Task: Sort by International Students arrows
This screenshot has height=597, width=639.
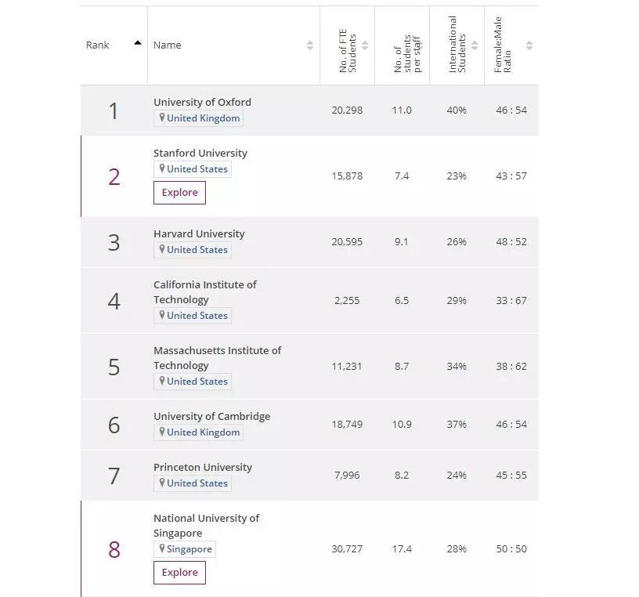Action: pos(475,45)
